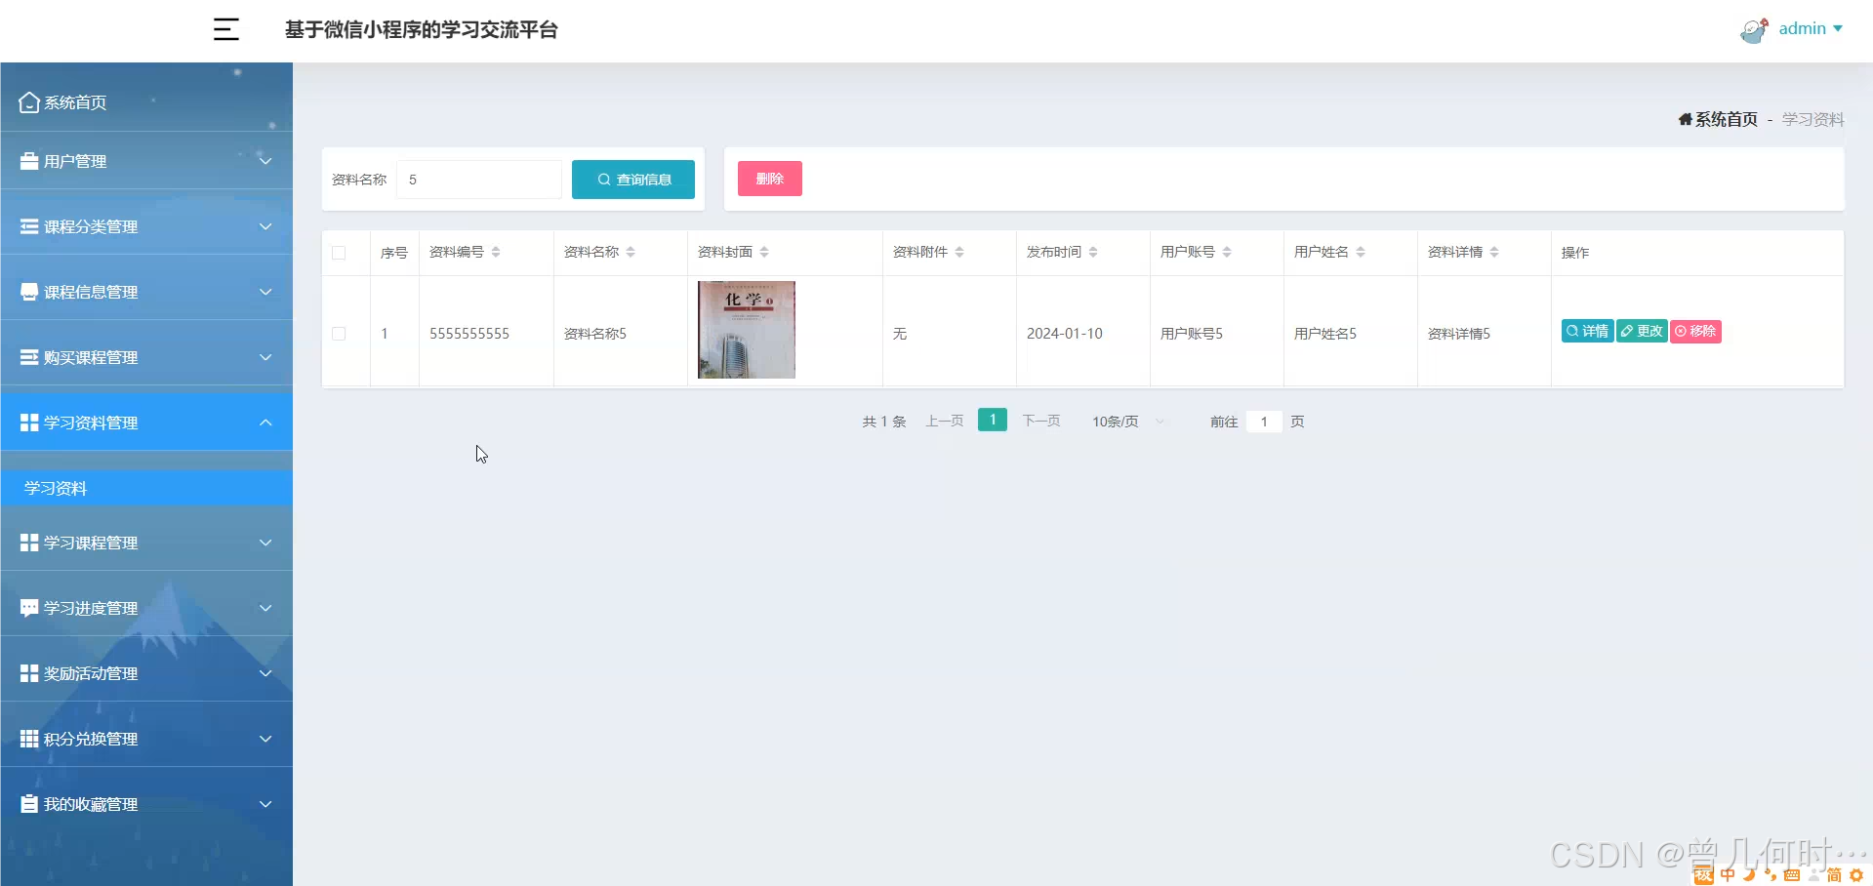Sort by 用户姓名 column arrows

[1361, 252]
